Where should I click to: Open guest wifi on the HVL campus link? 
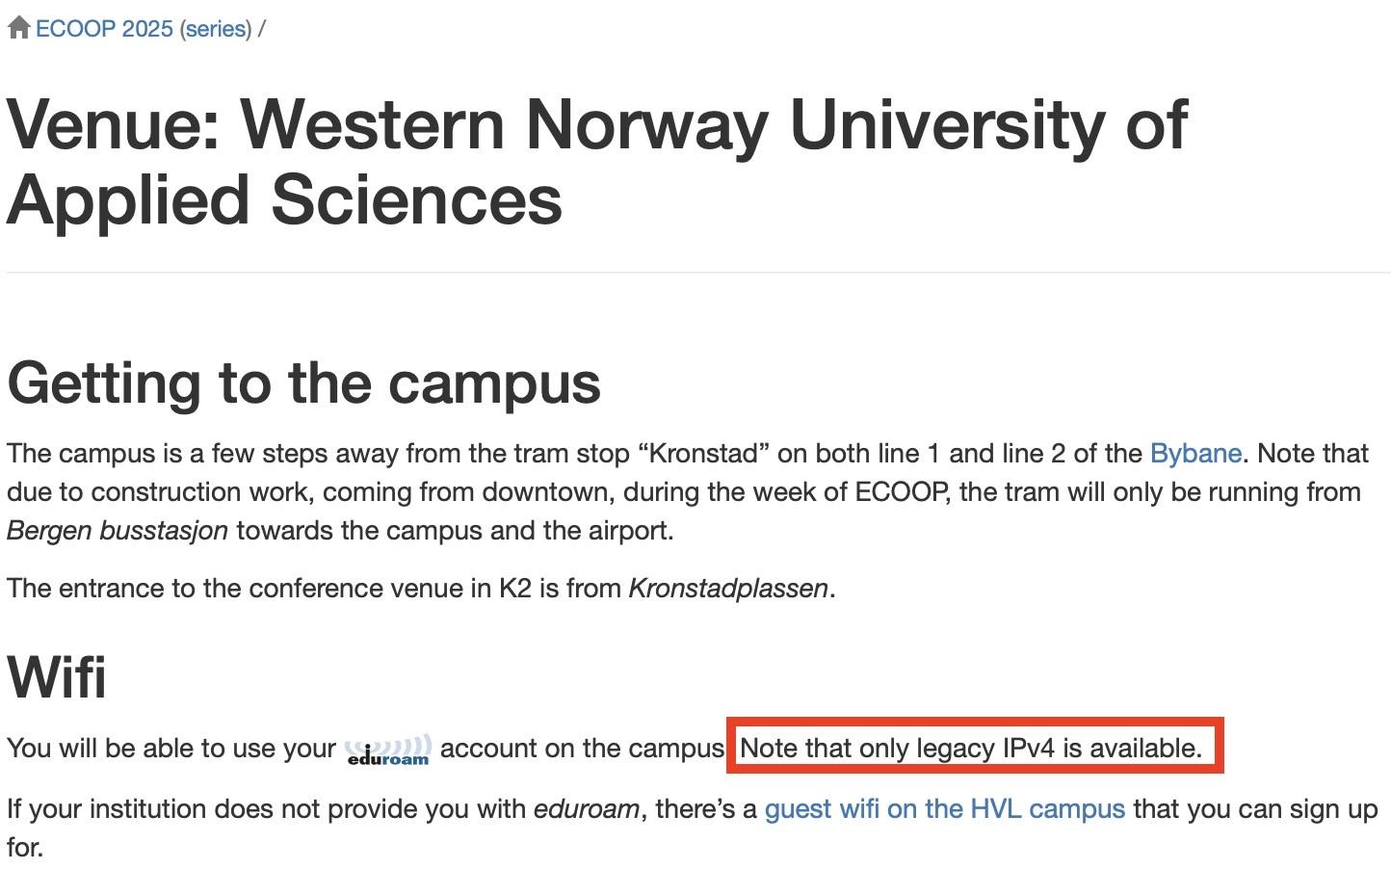(x=944, y=808)
